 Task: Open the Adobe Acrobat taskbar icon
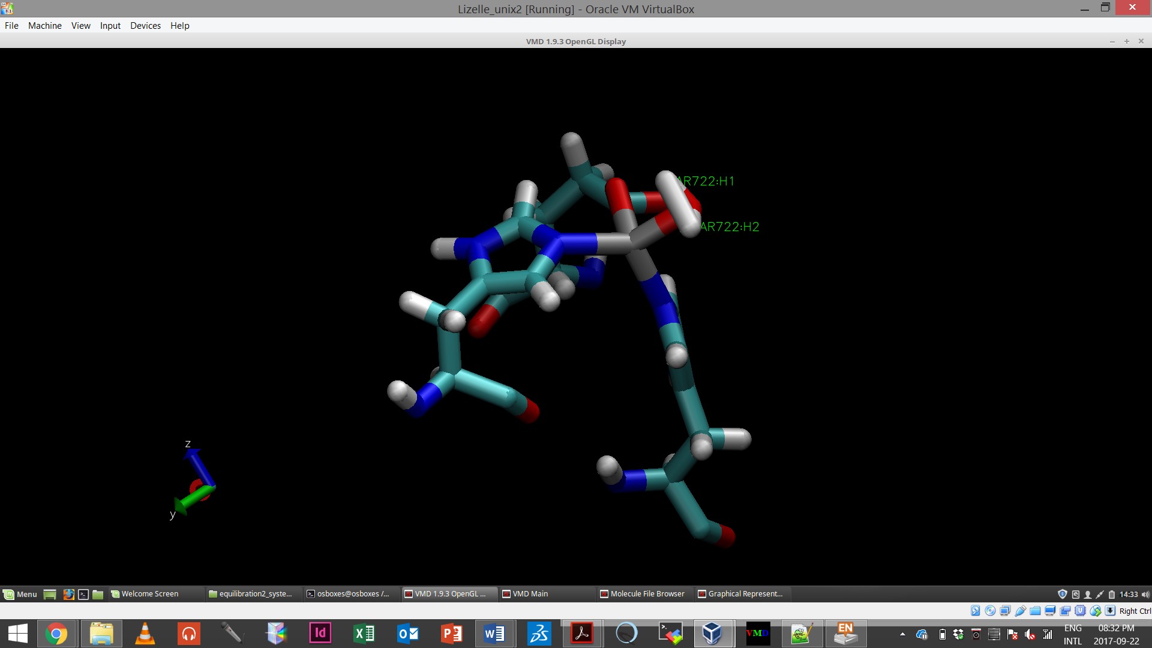tap(581, 634)
